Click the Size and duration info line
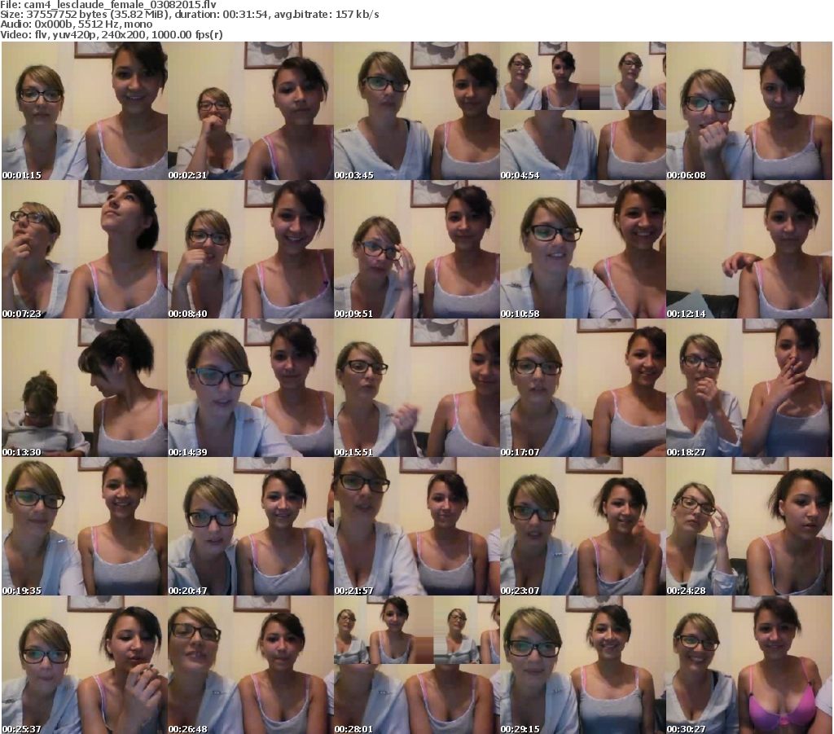Image resolution: width=834 pixels, height=734 pixels. [190, 15]
